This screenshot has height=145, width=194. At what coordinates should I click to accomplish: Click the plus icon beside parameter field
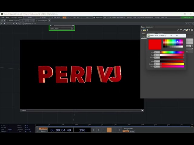click(192, 46)
